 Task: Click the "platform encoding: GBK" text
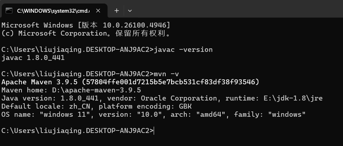click(145, 107)
